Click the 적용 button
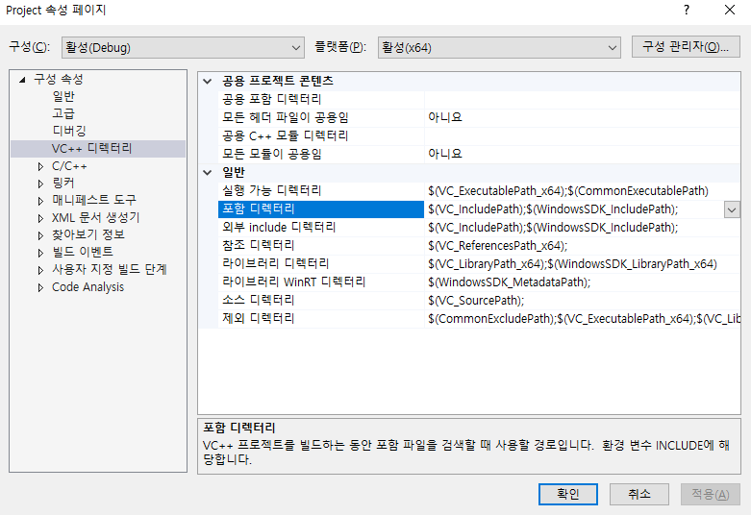The height and width of the screenshot is (515, 751). 711,494
